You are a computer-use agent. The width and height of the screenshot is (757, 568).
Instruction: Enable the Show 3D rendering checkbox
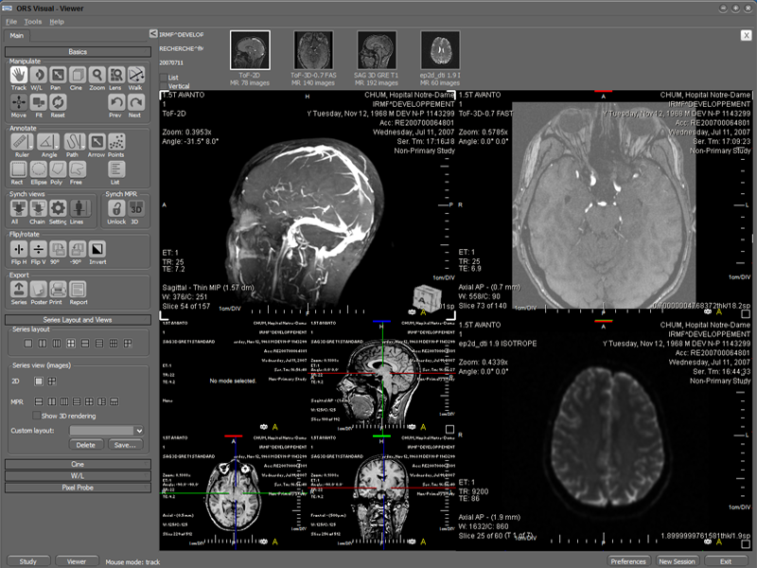tap(38, 416)
